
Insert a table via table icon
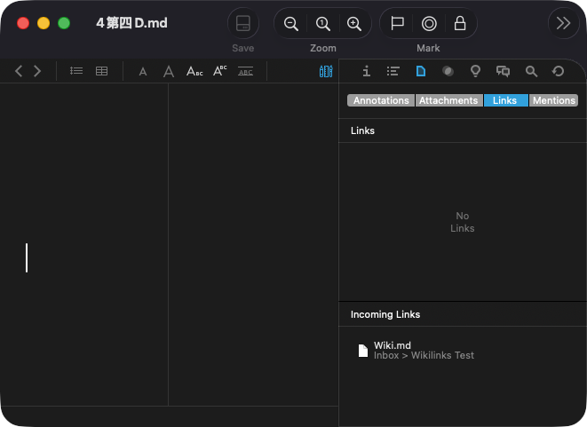click(102, 71)
